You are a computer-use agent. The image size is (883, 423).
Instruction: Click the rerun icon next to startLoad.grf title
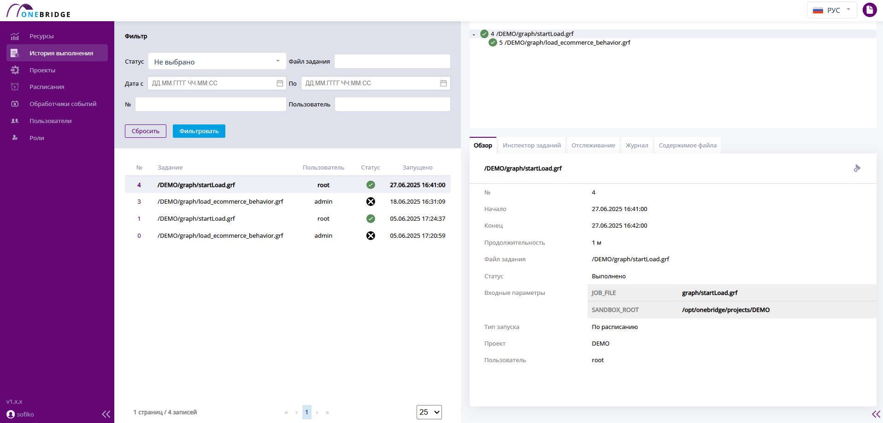click(x=857, y=168)
